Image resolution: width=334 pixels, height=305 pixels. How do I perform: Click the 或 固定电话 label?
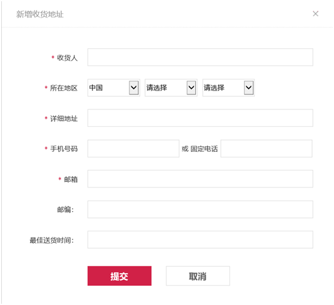[x=200, y=149]
